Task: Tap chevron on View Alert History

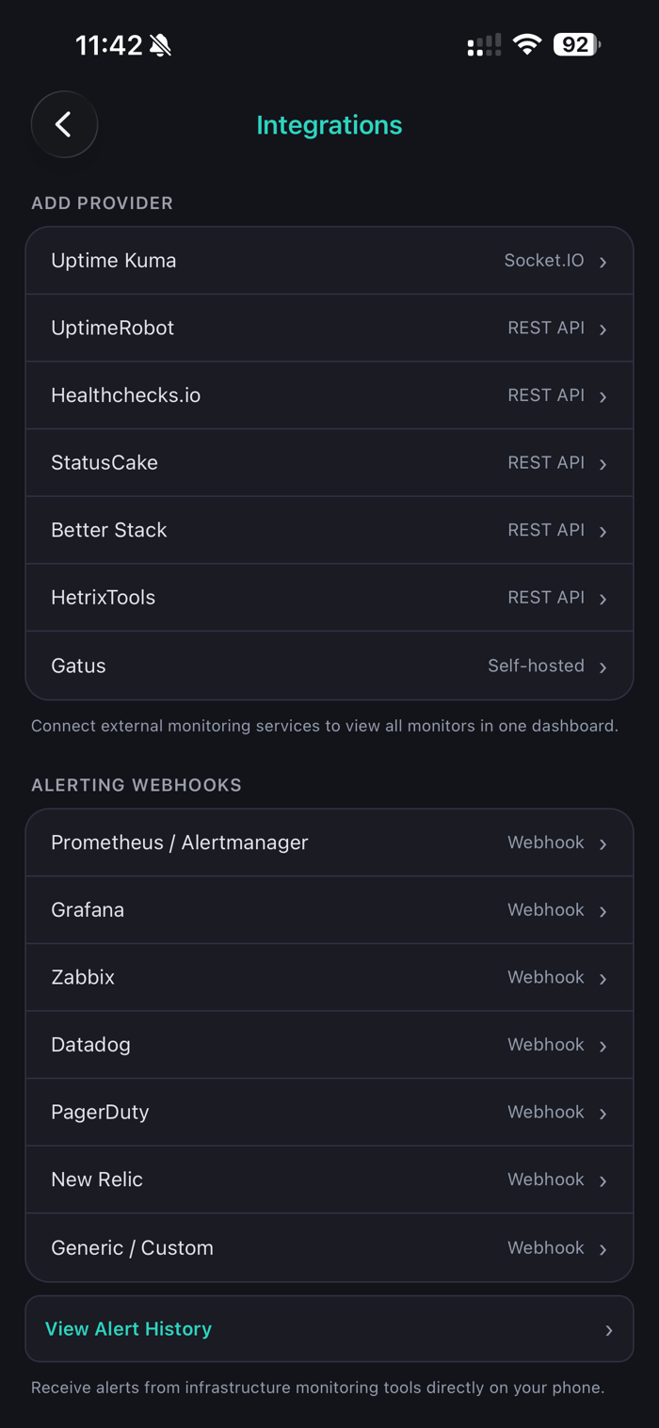Action: 609,1330
